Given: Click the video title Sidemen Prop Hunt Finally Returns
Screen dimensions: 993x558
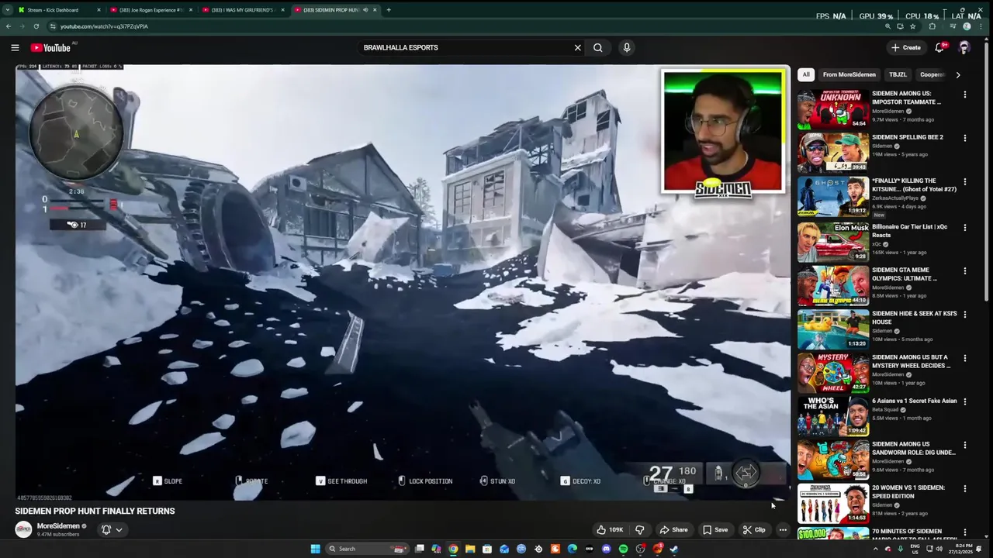Looking at the screenshot, I should pos(95,511).
